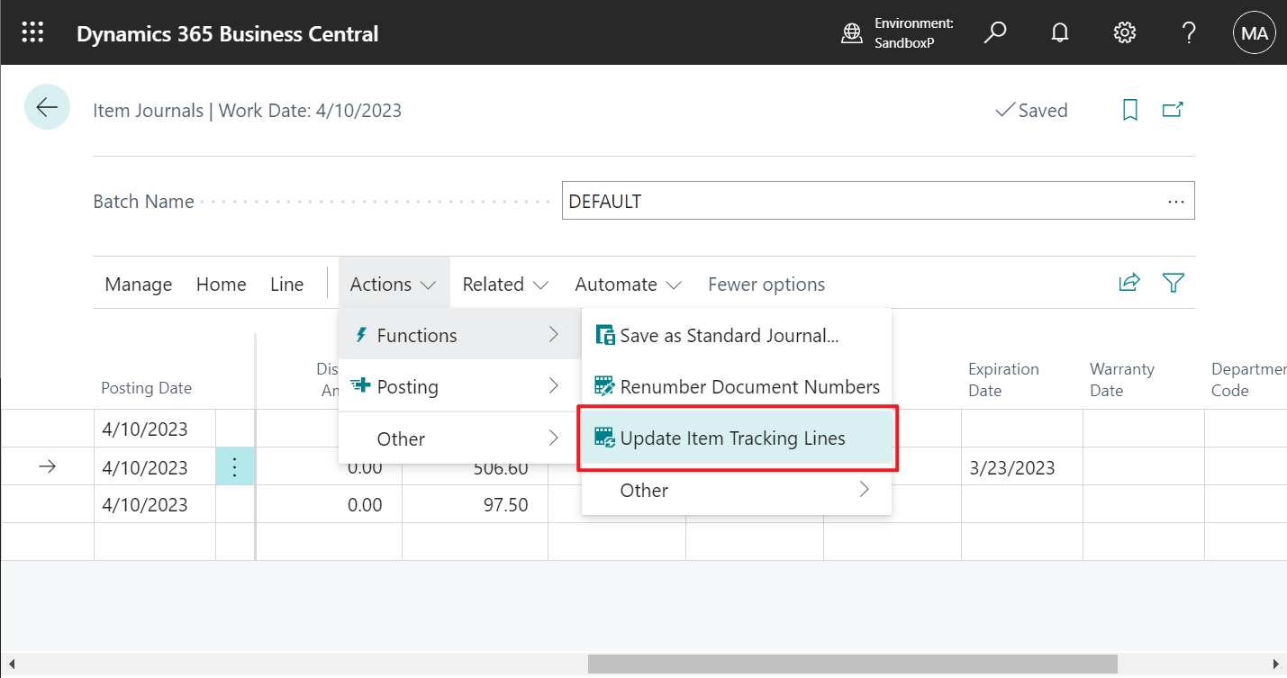The height and width of the screenshot is (678, 1287).
Task: Click the MA account avatar
Action: click(x=1254, y=32)
